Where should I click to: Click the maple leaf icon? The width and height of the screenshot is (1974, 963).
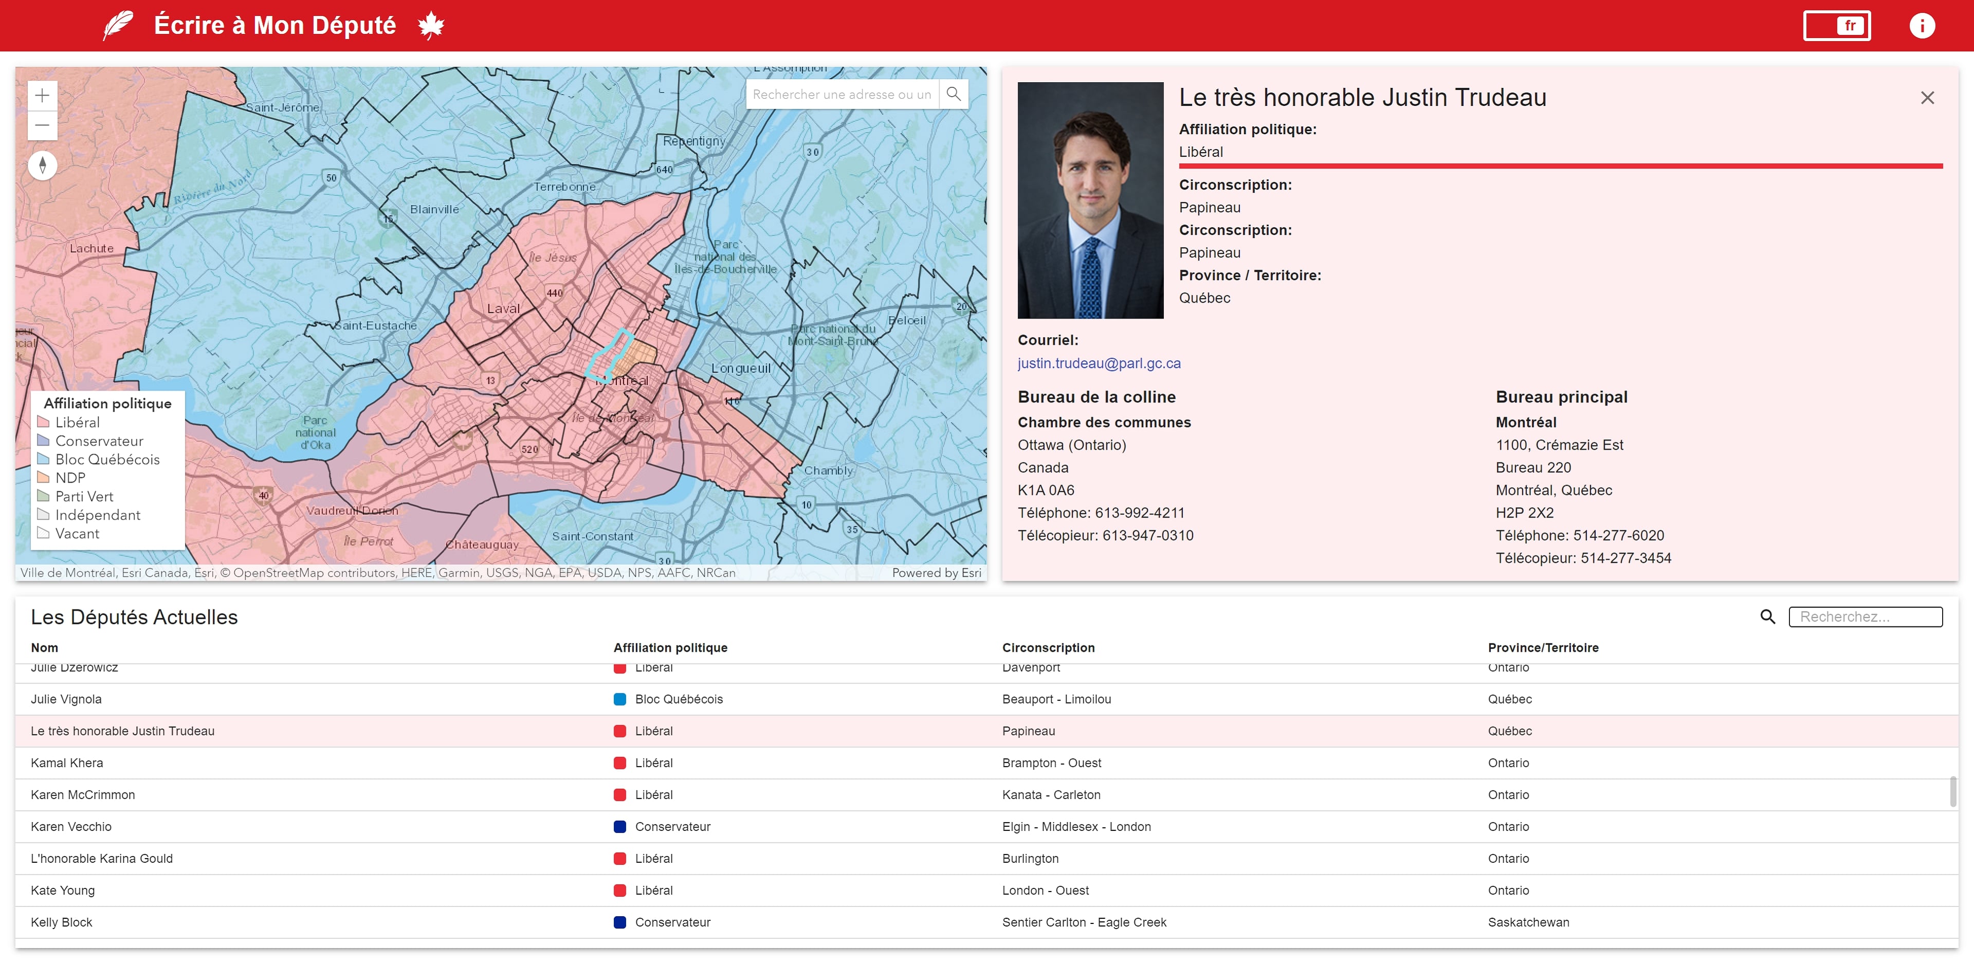(431, 25)
